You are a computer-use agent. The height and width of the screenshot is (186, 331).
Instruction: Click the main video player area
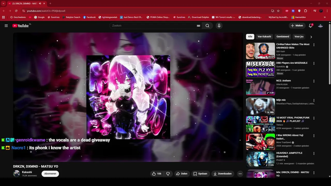coord(128,97)
